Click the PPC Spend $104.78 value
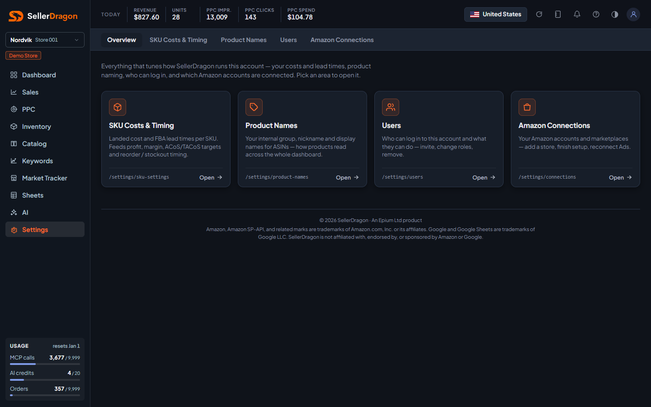 coord(300,17)
